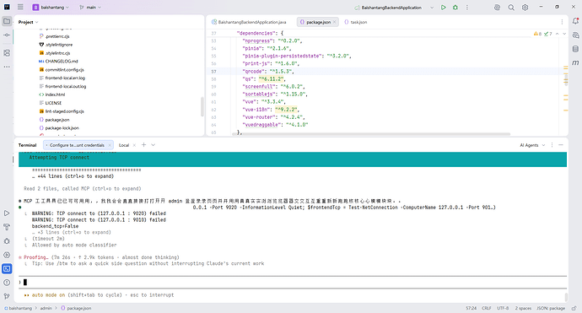Switch to the Local terminal tab

click(x=124, y=145)
